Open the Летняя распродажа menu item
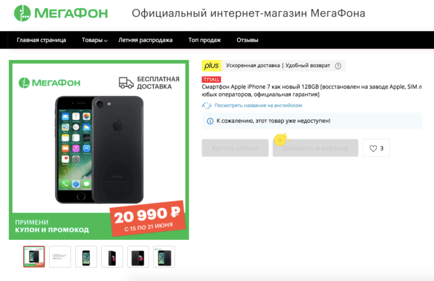434x281 pixels. (x=145, y=40)
